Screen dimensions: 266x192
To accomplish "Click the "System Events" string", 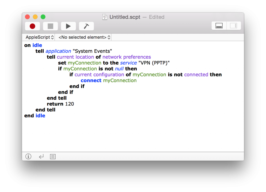I will 92,51.
